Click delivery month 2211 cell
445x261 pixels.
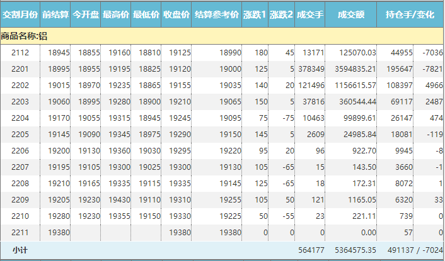click(20, 233)
